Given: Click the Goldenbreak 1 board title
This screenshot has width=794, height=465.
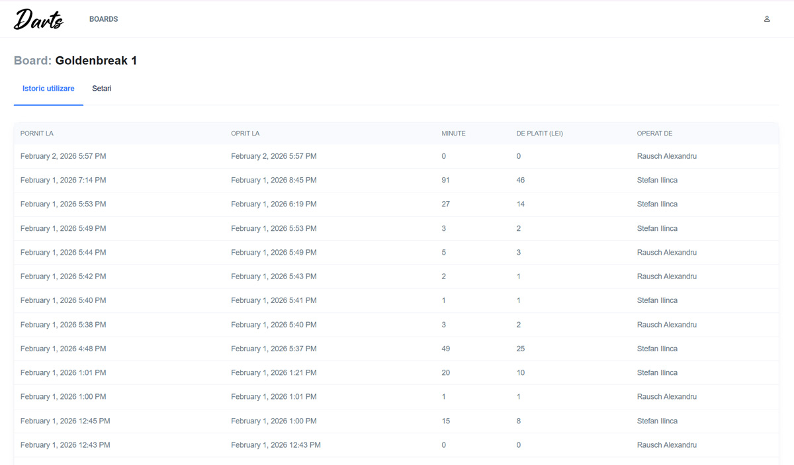Looking at the screenshot, I should (96, 61).
